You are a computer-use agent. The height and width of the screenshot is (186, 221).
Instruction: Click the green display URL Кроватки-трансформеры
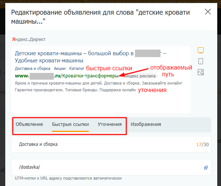(67, 76)
